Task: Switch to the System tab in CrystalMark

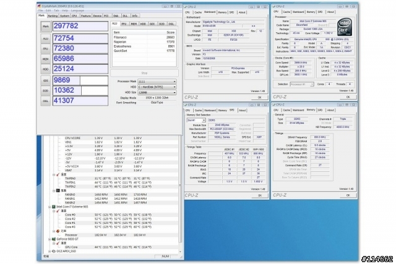Action: pyautogui.click(x=64, y=15)
